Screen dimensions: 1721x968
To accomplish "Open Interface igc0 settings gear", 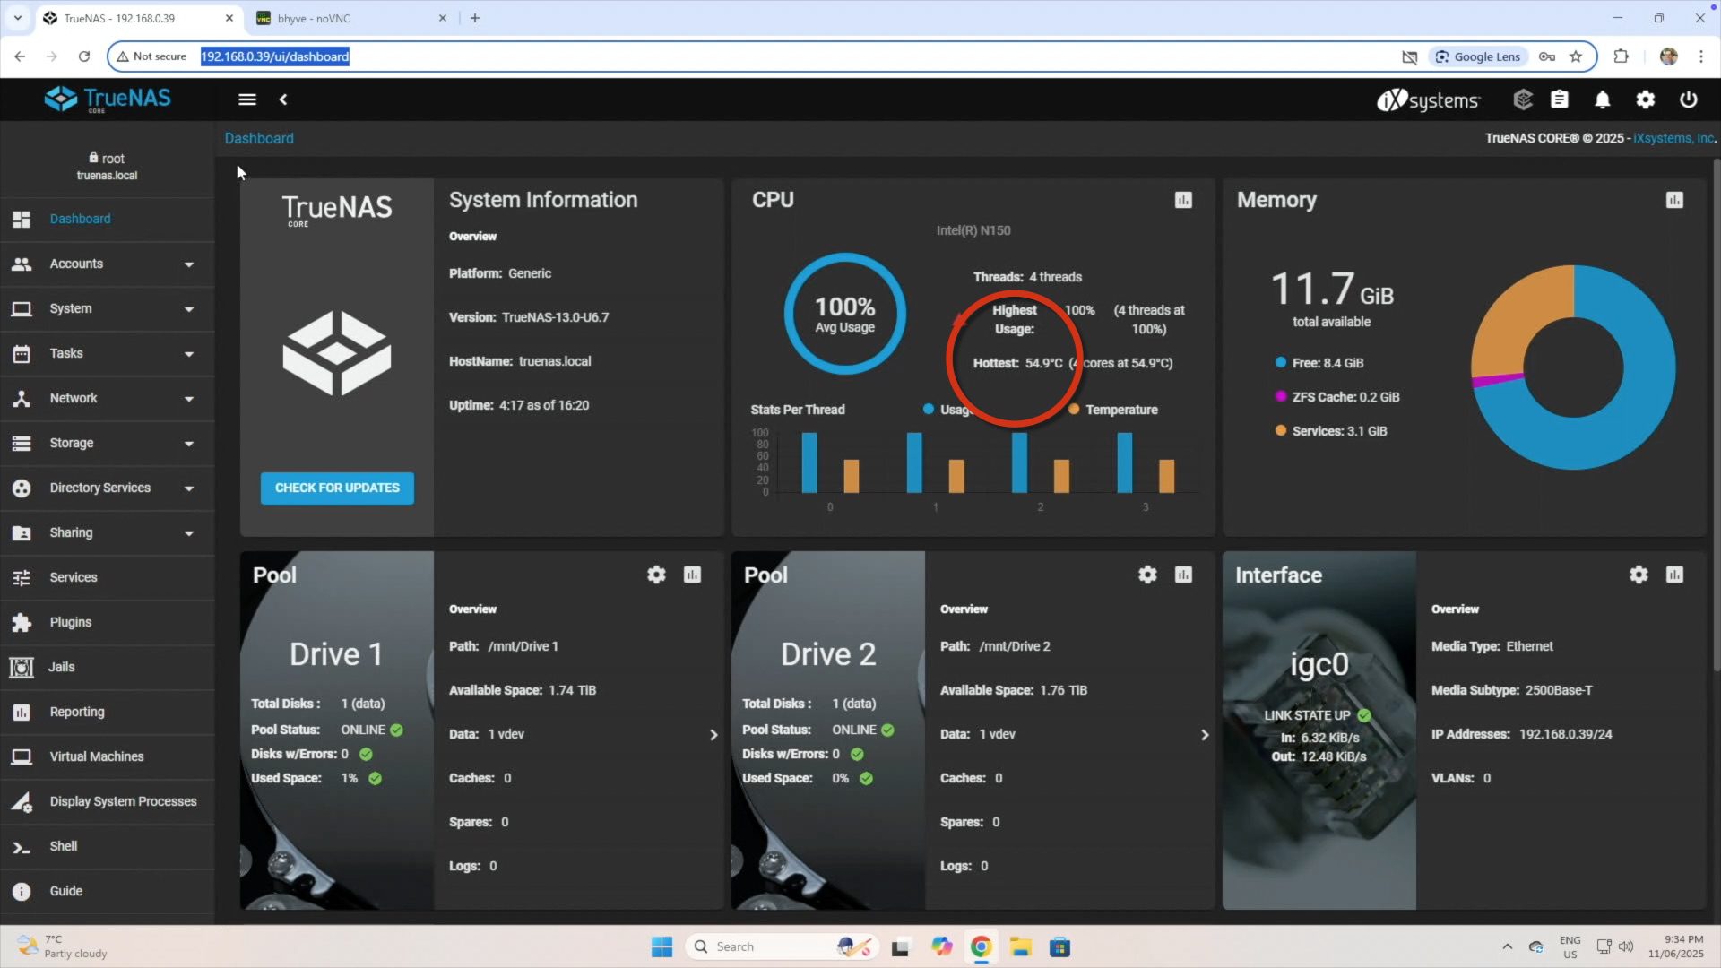I will [1639, 575].
